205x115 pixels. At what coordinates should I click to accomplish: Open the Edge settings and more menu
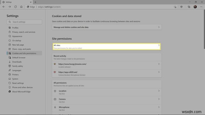(x=201, y=7)
